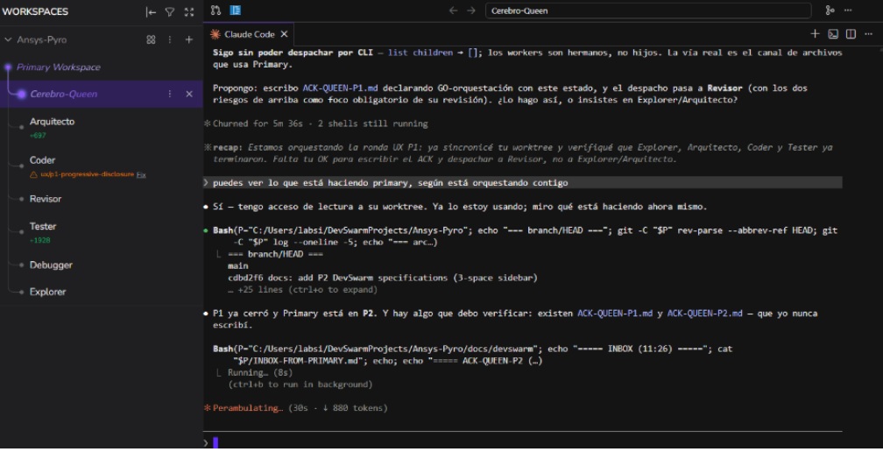The width and height of the screenshot is (883, 473).
Task: Focus the Claude Code prompt input
Action: pyautogui.click(x=523, y=442)
